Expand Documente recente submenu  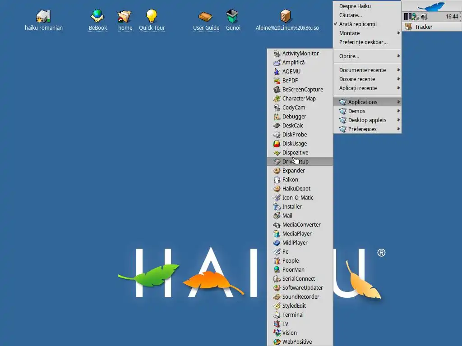[367, 70]
